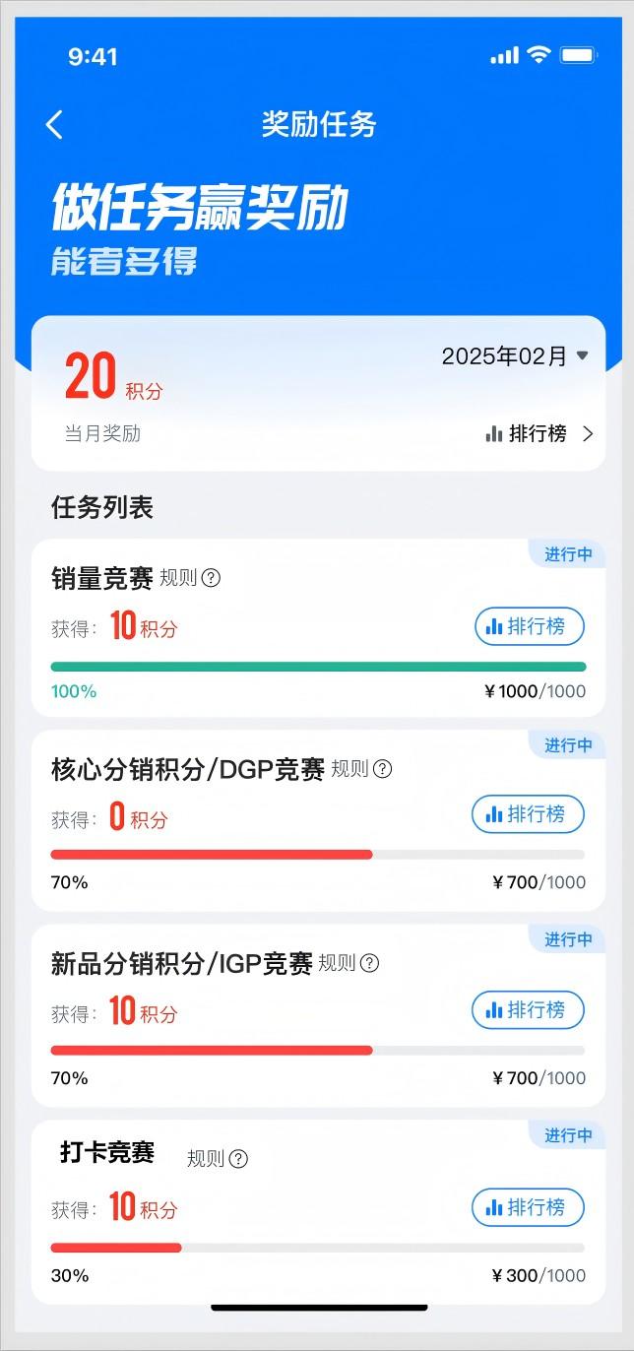Image resolution: width=634 pixels, height=1351 pixels.
Task: Tap the bar-chart icon inside 打卡竞赛 leaderboard button
Action: coord(492,1207)
